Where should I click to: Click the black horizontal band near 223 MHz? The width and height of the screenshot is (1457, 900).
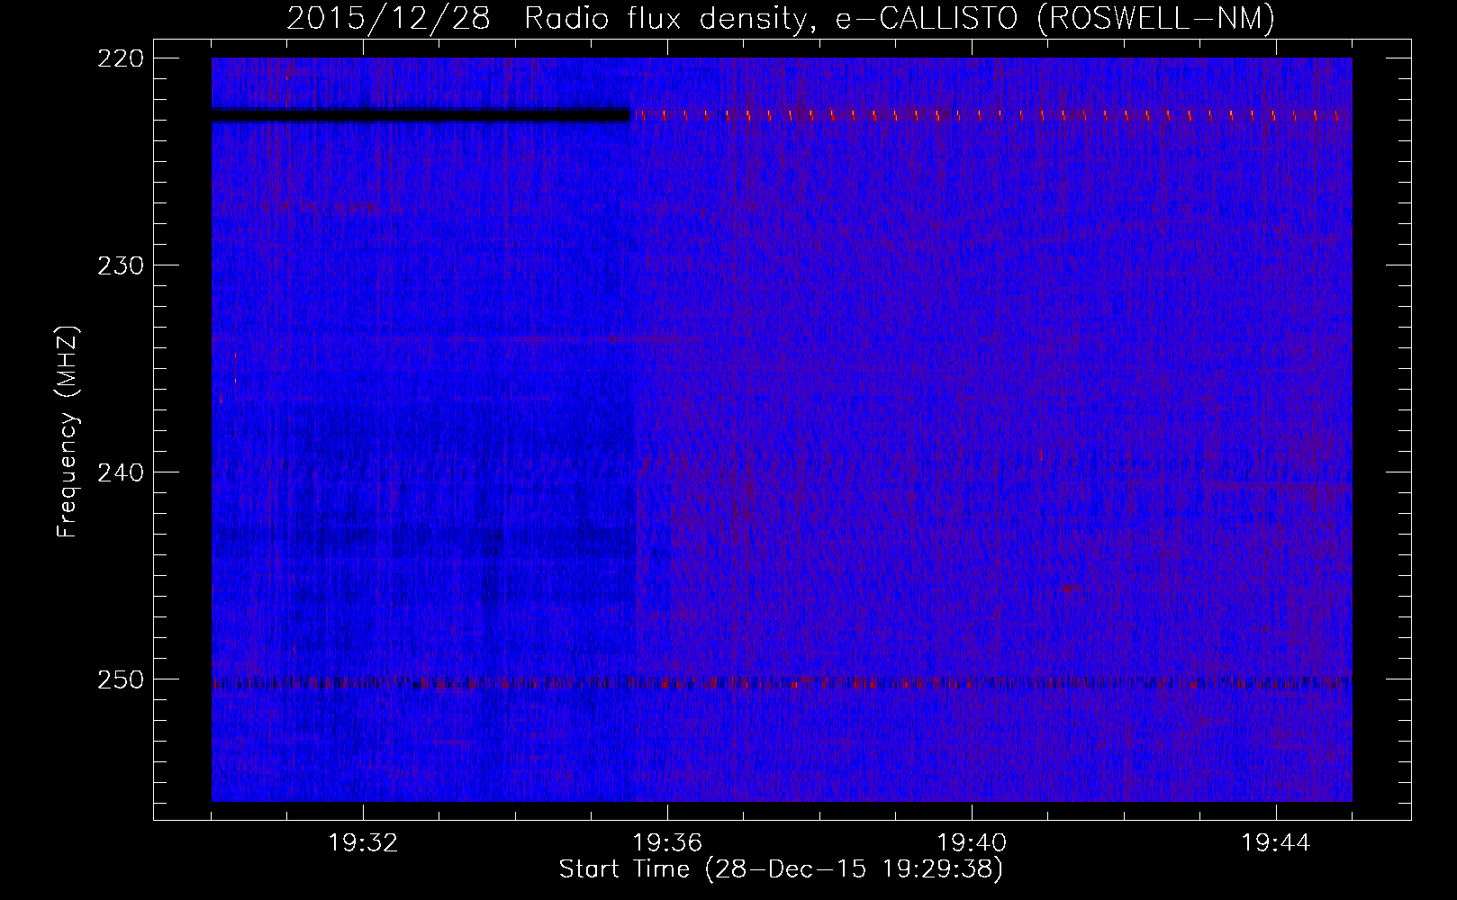(421, 115)
